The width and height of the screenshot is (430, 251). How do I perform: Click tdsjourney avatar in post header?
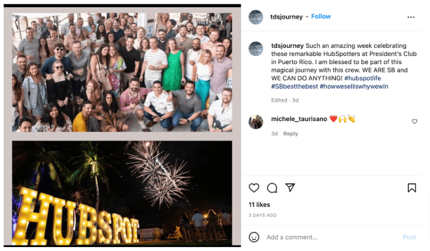point(256,17)
